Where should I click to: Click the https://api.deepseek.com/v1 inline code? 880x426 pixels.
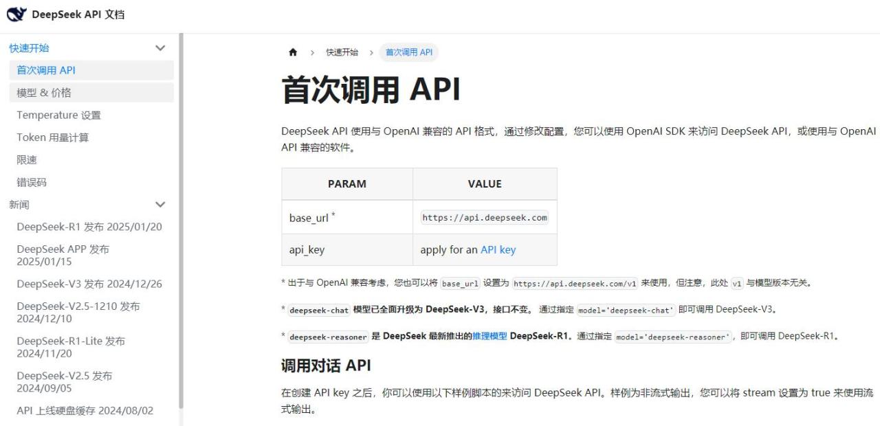pos(575,283)
